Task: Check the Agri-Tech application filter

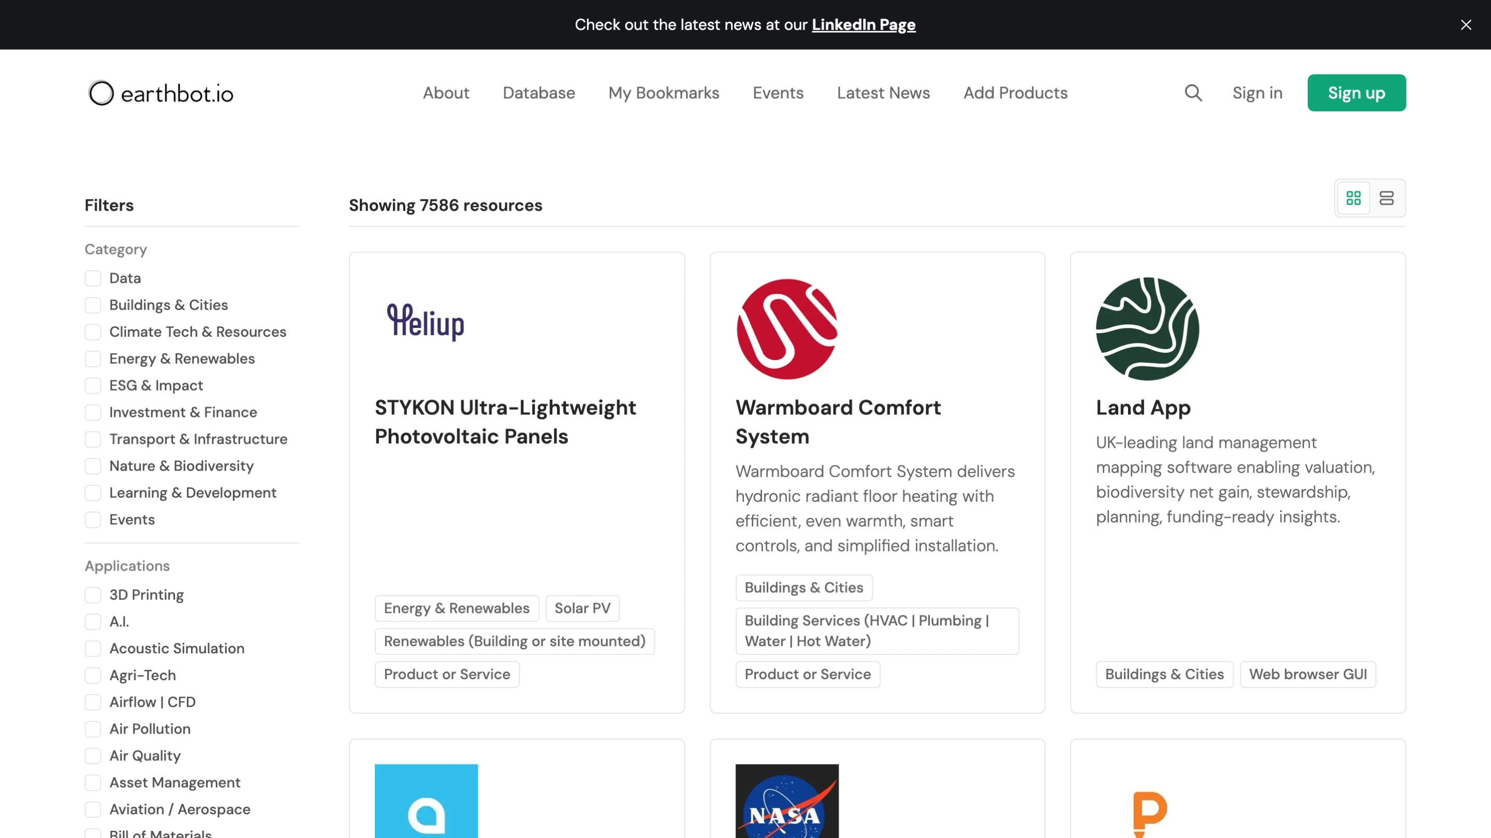Action: tap(93, 676)
